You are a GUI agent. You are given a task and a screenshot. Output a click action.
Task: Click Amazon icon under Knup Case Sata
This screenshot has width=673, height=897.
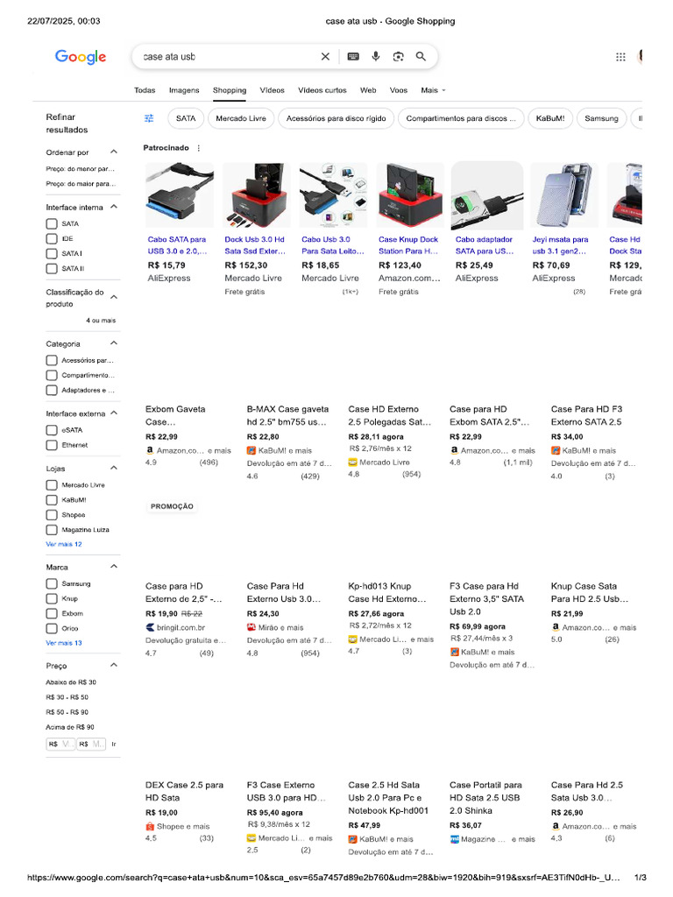[556, 627]
